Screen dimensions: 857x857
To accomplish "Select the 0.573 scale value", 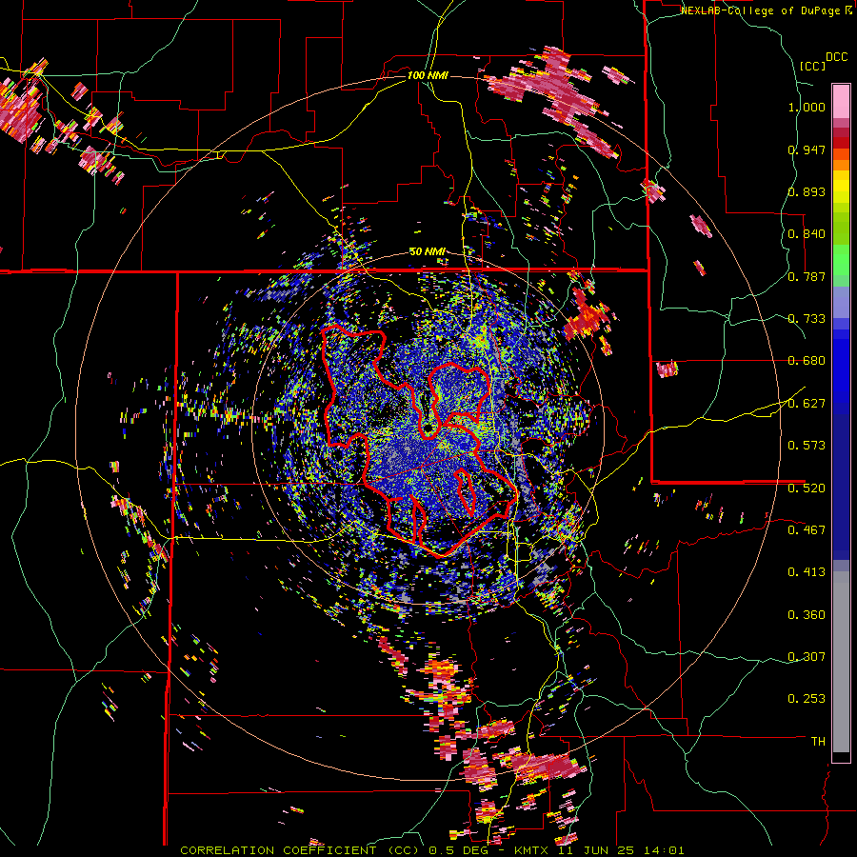I will click(x=807, y=445).
